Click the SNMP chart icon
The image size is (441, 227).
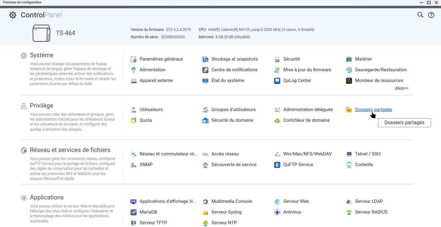[x=134, y=165]
